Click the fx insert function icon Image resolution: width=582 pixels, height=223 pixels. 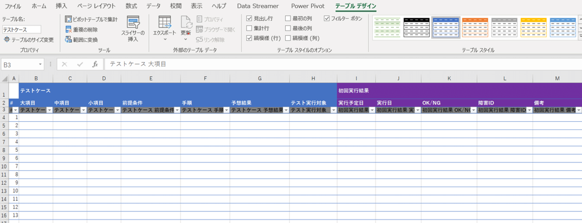click(x=95, y=64)
